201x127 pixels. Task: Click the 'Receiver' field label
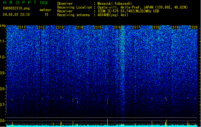pos(65,11)
